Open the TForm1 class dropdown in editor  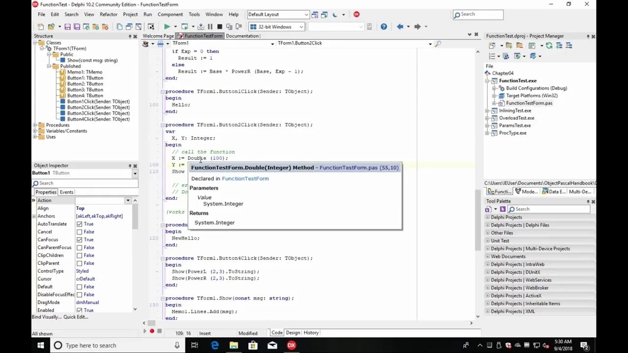pyautogui.click(x=273, y=44)
